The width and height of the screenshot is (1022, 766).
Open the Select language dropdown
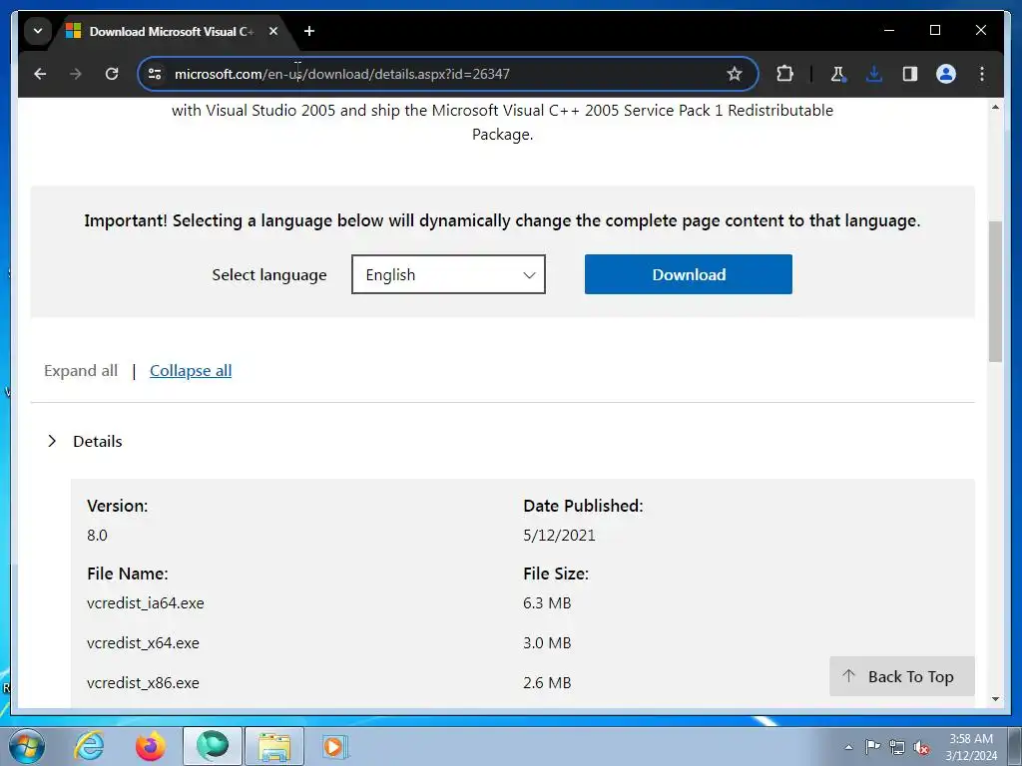448,274
